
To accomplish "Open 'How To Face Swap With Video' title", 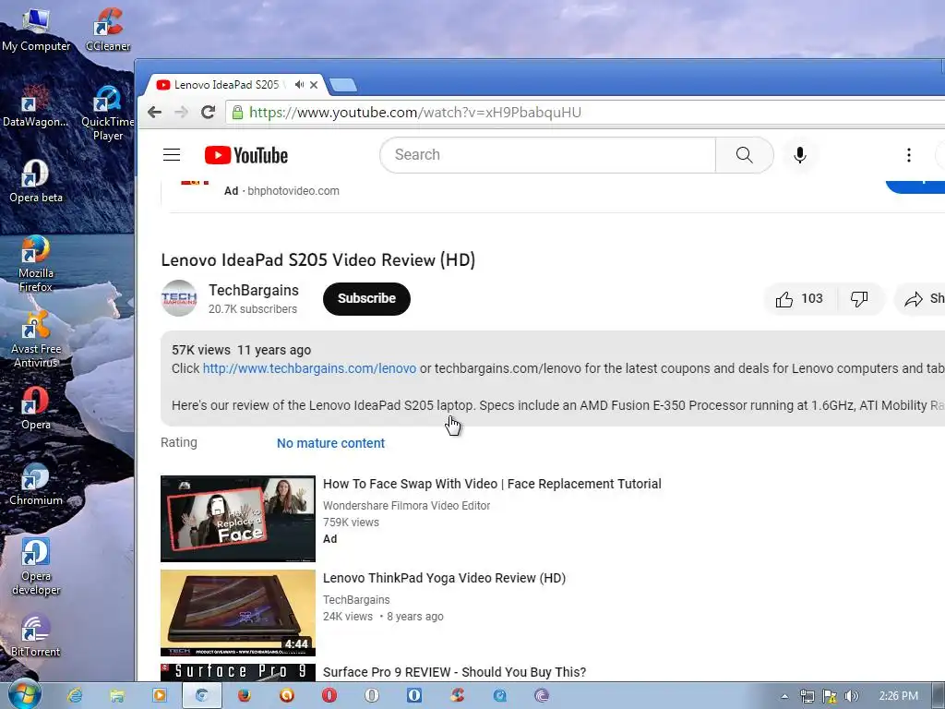I will tap(492, 484).
